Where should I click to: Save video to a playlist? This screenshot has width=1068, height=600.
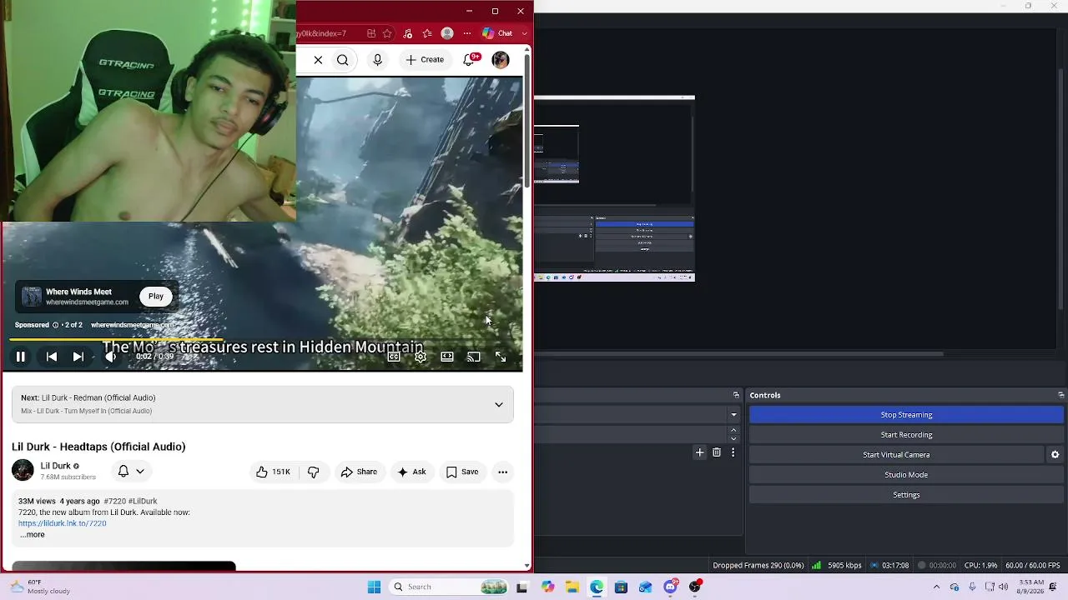(x=462, y=472)
